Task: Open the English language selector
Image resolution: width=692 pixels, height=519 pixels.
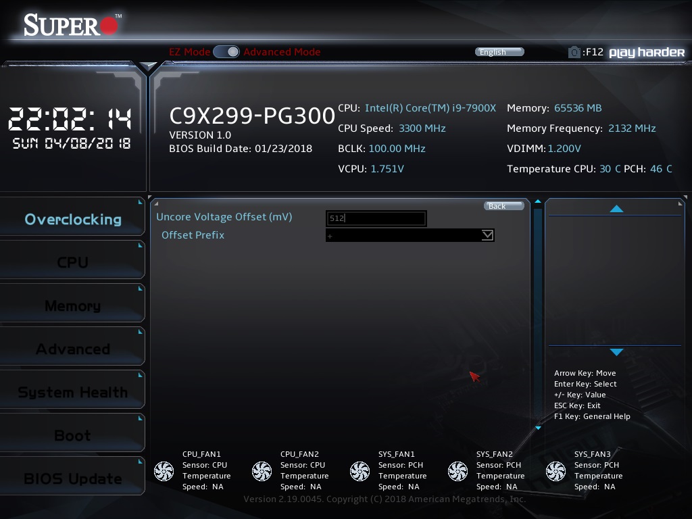Action: tap(499, 52)
